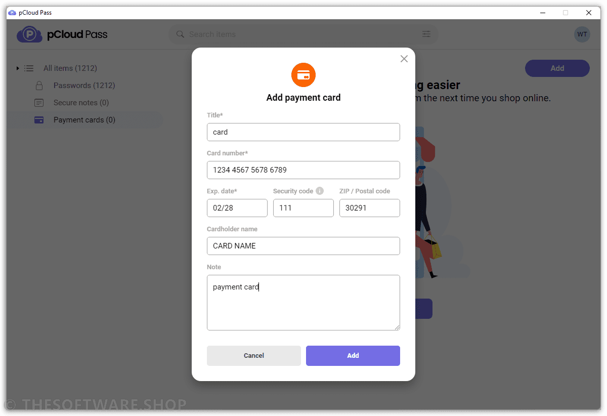Click the Title field containing card
Image resolution: width=607 pixels, height=416 pixels.
303,132
